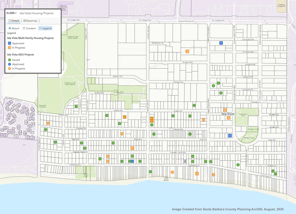
Task: Click blue square marker beside People's Park
Action: click(230, 135)
